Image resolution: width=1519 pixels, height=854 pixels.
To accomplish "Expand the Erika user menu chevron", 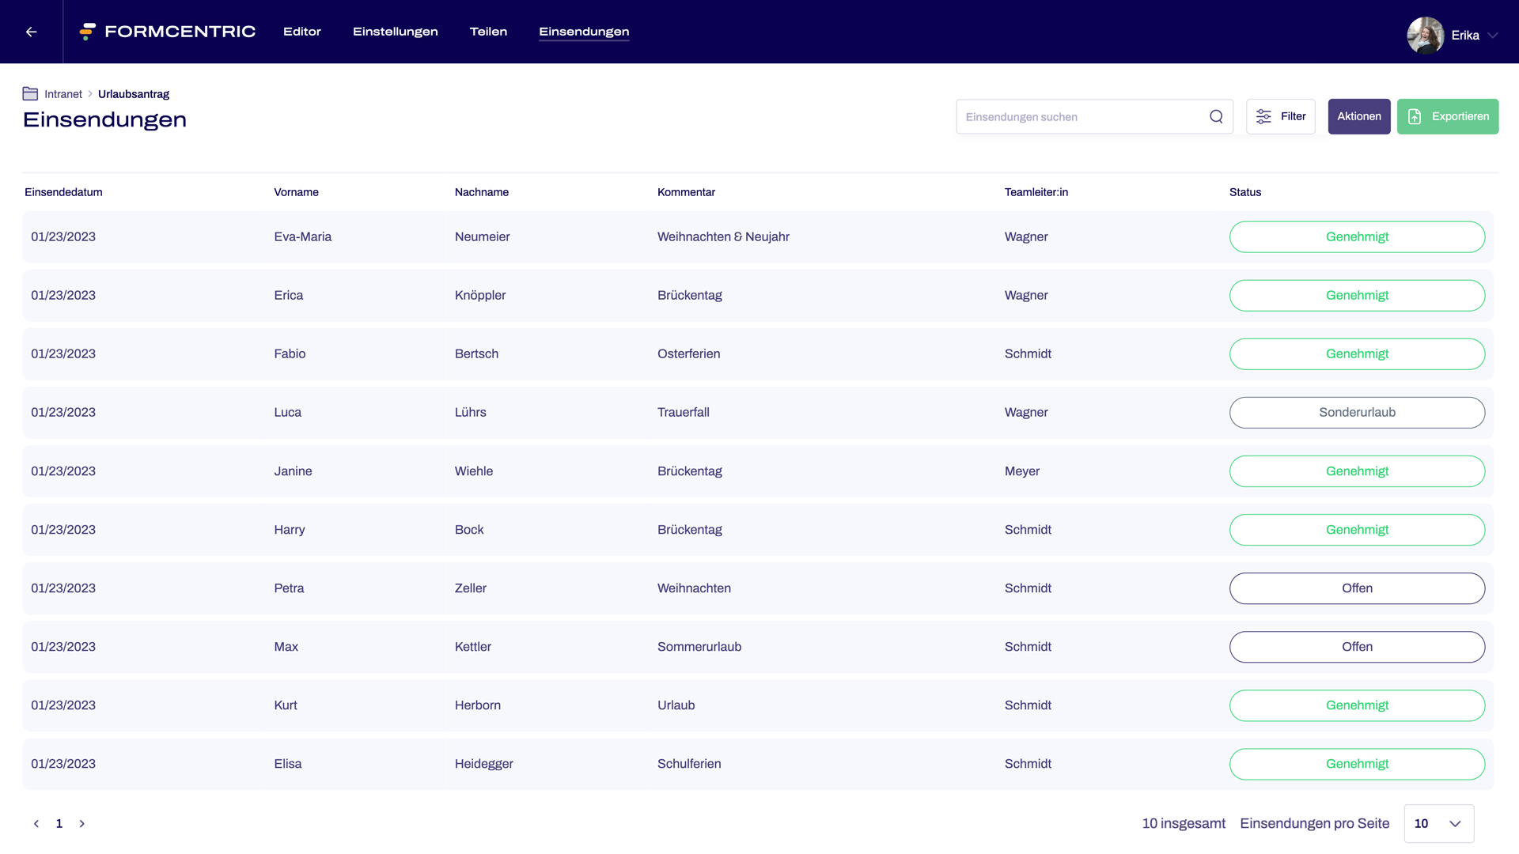I will click(x=1493, y=36).
